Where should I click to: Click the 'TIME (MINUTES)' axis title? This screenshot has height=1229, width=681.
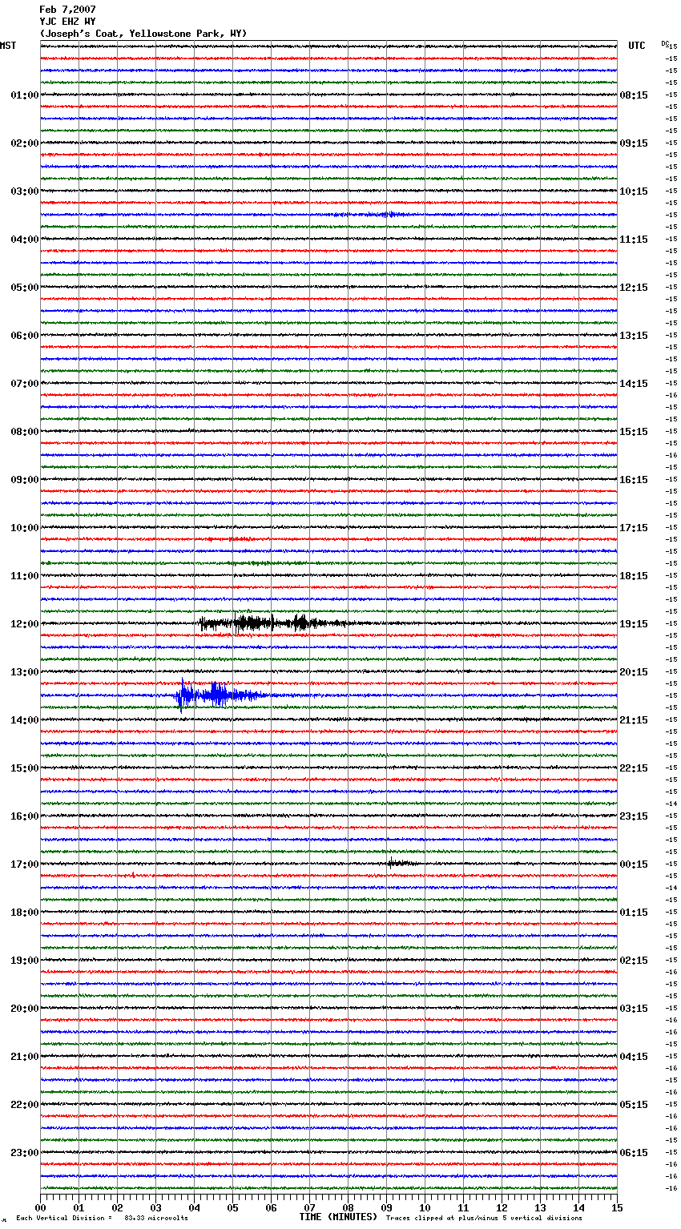click(x=338, y=1217)
